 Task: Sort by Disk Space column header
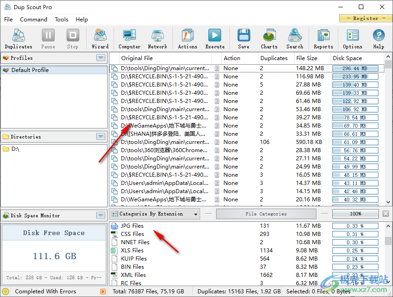click(x=357, y=58)
